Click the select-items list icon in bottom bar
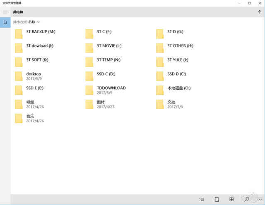This screenshot has height=205, width=265. pyautogui.click(x=202, y=200)
